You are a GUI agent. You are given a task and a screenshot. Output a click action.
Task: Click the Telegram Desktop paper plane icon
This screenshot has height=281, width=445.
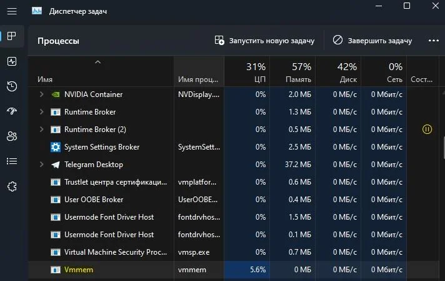56,165
